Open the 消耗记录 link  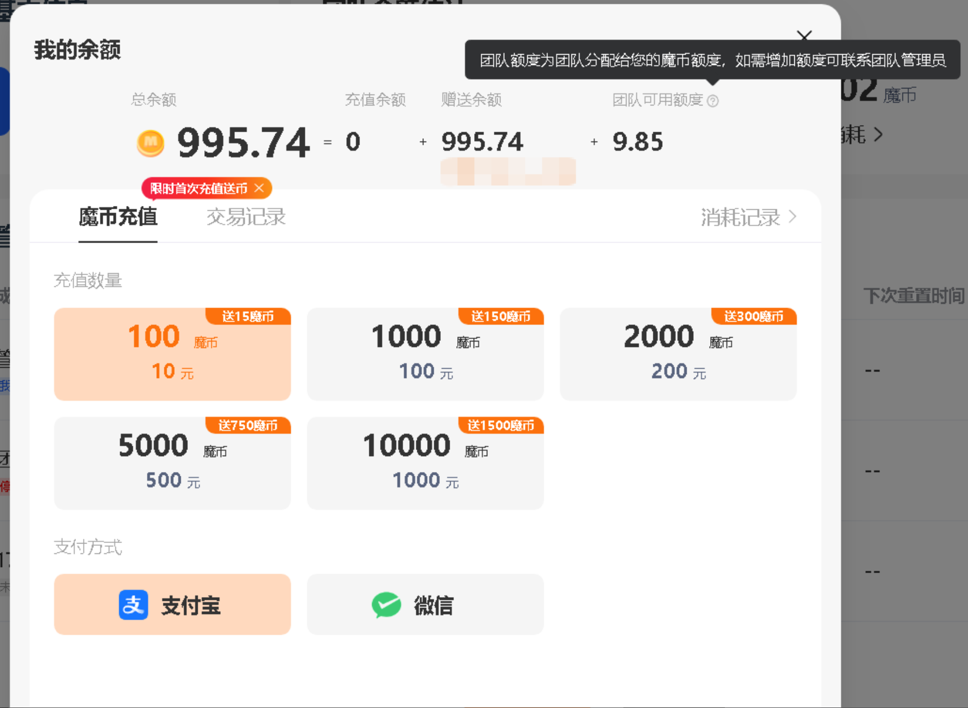[x=740, y=216]
